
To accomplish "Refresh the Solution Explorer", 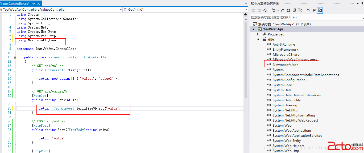I will [288, 10].
